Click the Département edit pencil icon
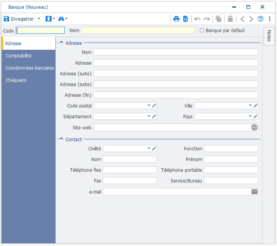 154,116
